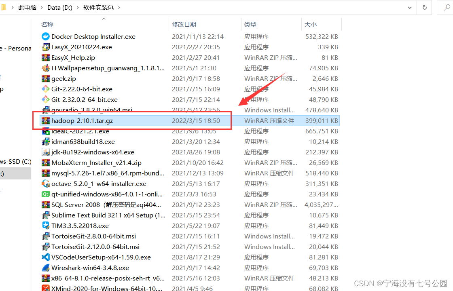The image size is (453, 291).
Task: Click the x86_64-8.1.0-release-posix-seh archive icon
Action: (x=46, y=278)
